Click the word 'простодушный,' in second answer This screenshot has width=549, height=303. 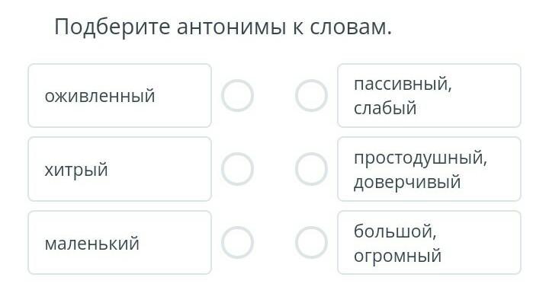click(x=420, y=158)
